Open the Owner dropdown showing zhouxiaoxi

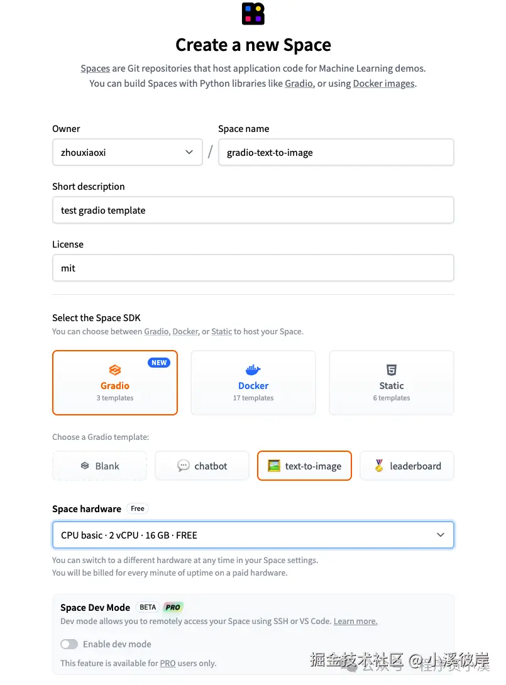127,152
